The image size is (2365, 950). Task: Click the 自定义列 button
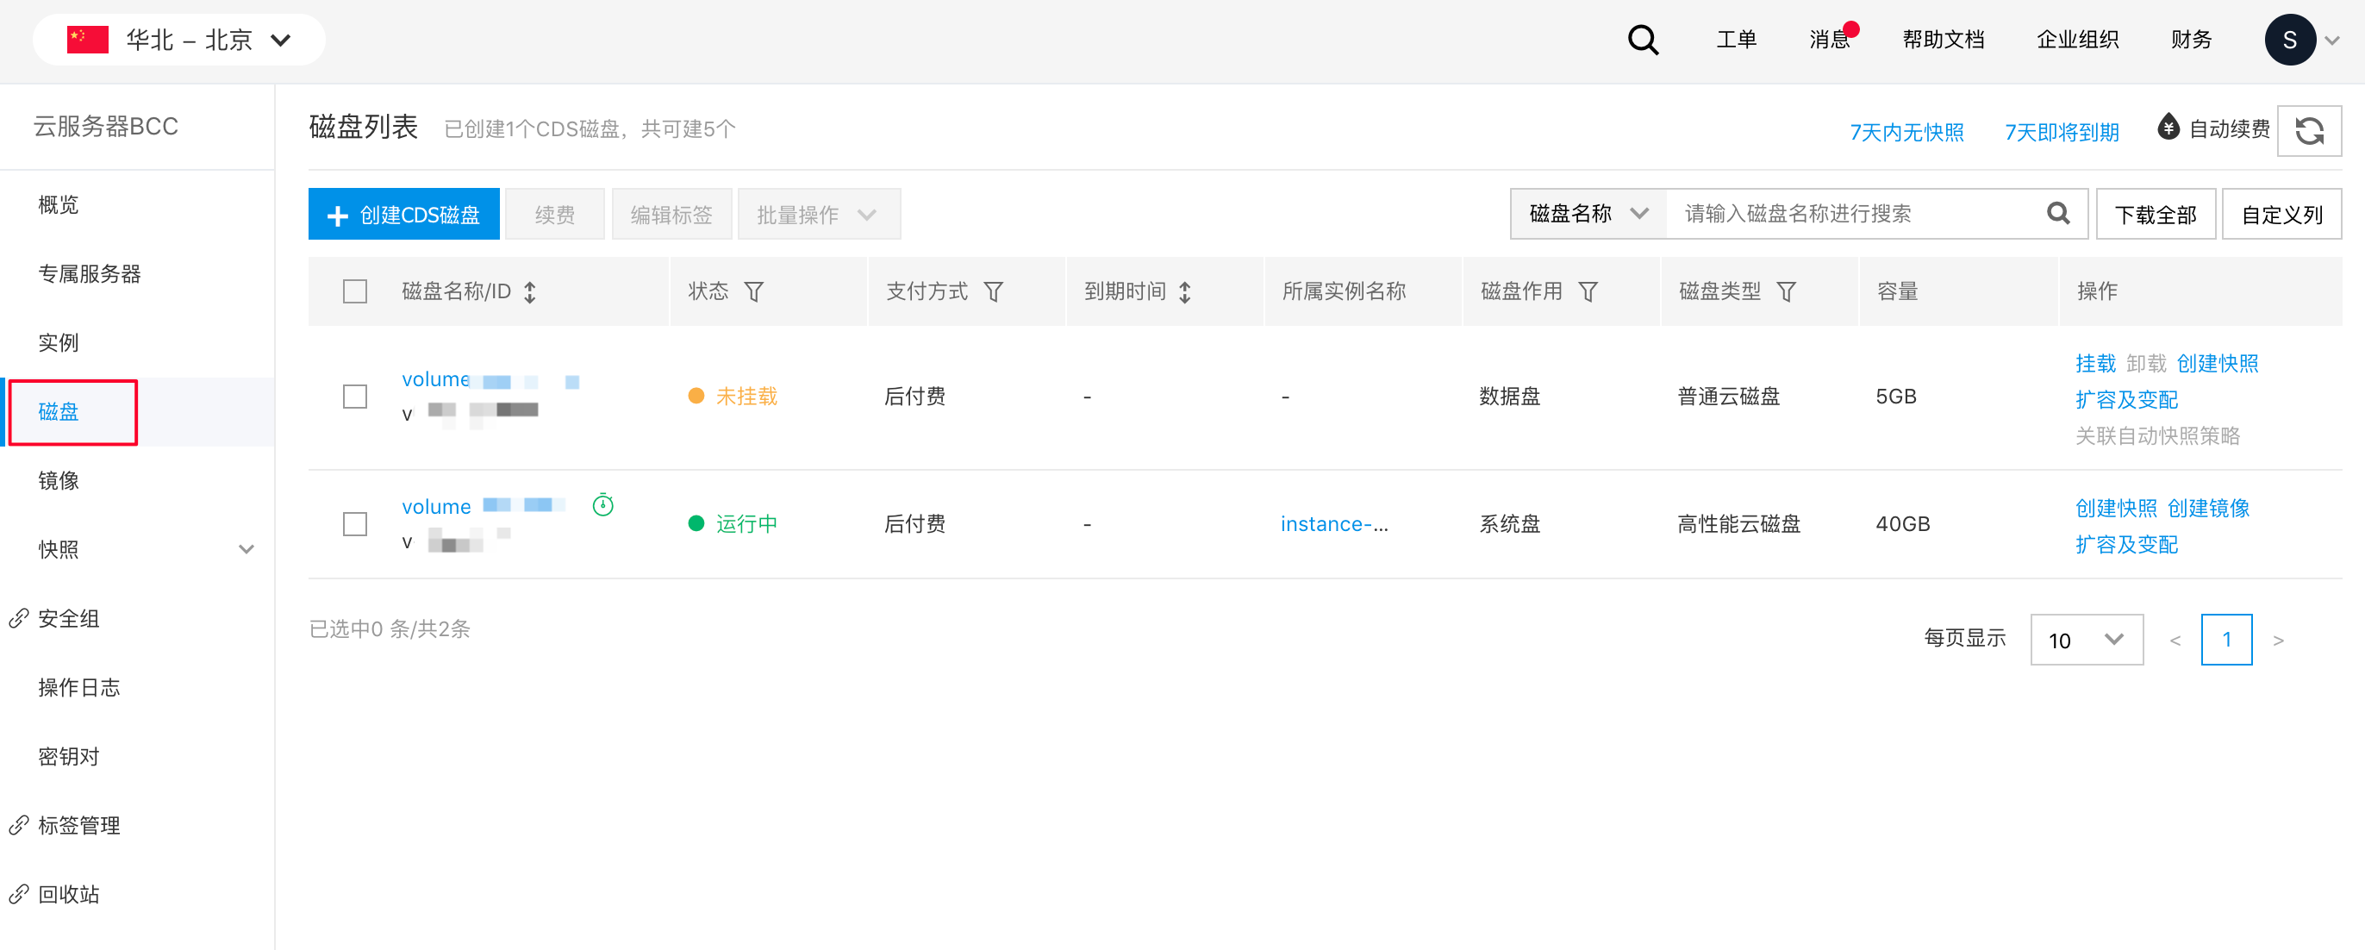pos(2281,214)
